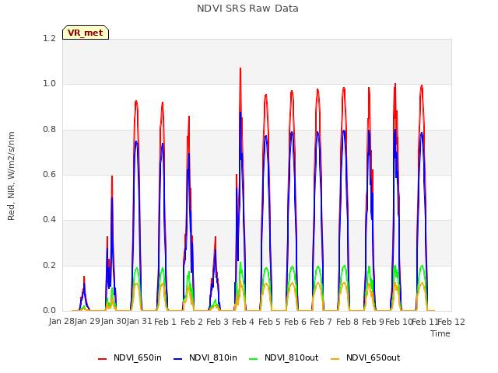This screenshot has height=373, width=498.
Task: Click the 0.0 y-axis tick label
Action: (x=49, y=310)
